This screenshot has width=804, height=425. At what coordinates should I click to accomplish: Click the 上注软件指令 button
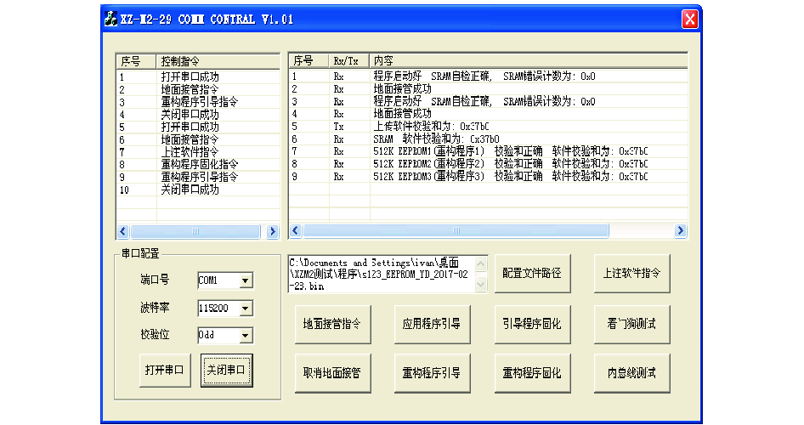[631, 273]
